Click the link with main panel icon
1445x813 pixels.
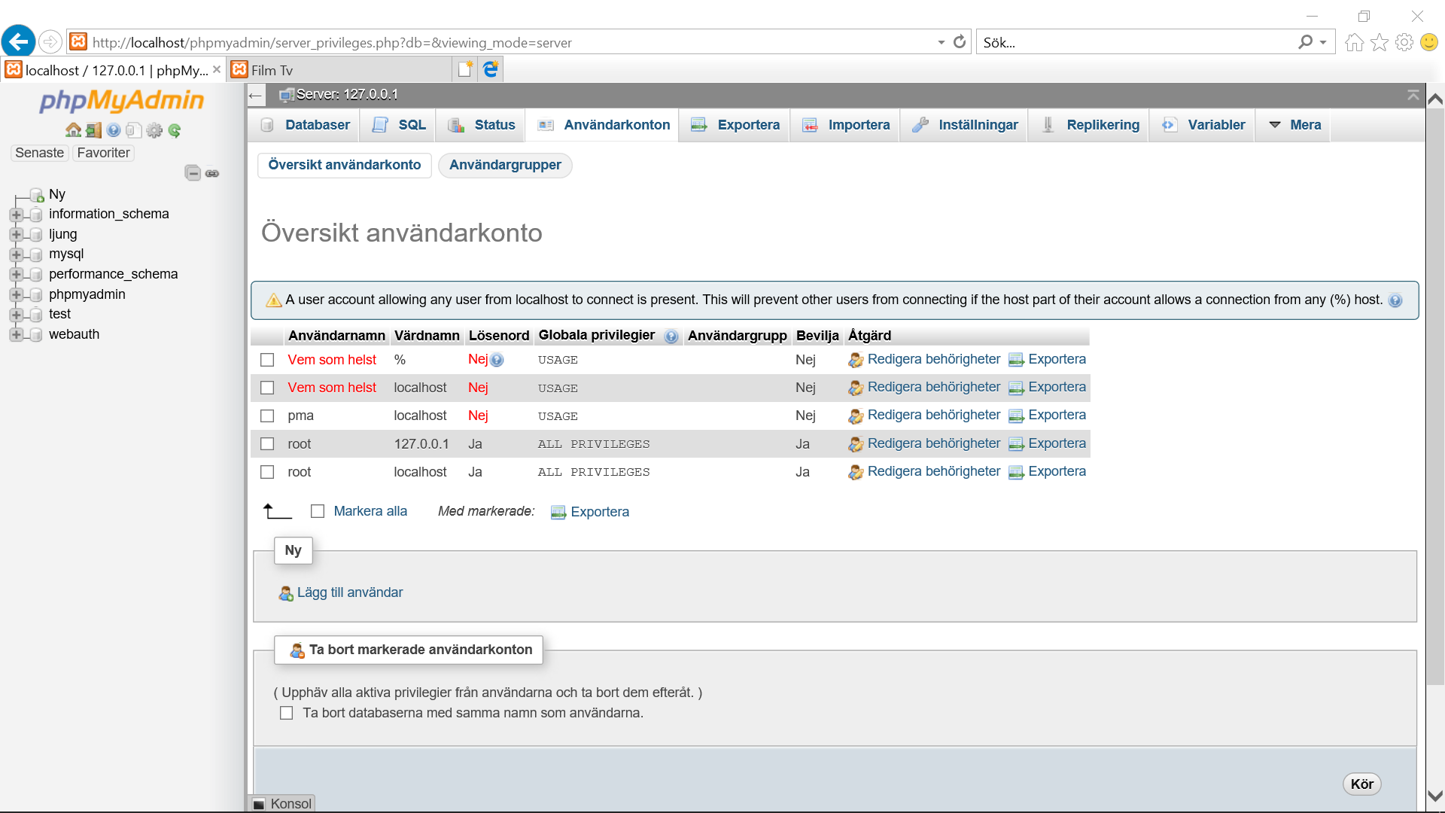click(x=212, y=173)
